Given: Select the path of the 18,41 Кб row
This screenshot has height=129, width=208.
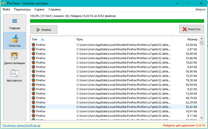Looking at the screenshot, I should [123, 111].
